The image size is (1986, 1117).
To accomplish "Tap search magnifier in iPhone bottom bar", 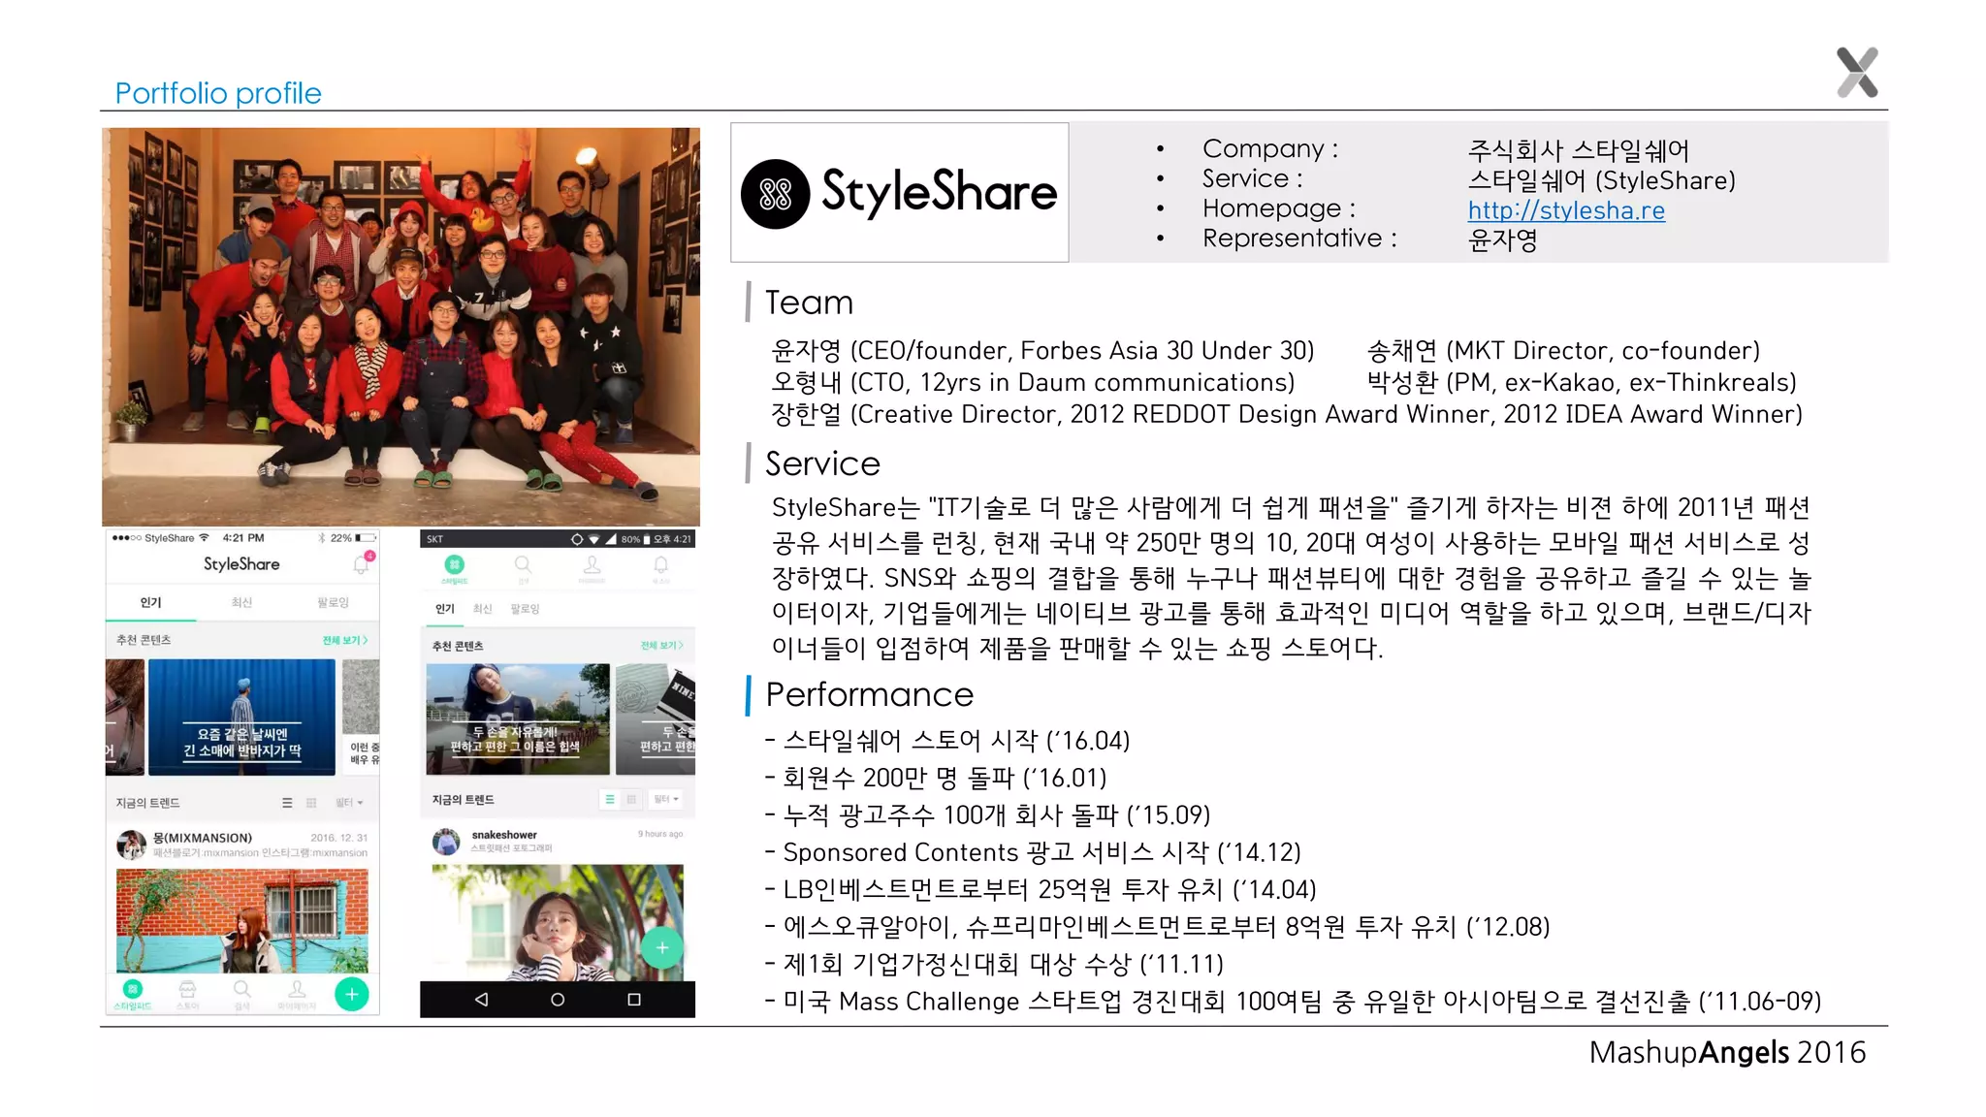I will 242,990.
